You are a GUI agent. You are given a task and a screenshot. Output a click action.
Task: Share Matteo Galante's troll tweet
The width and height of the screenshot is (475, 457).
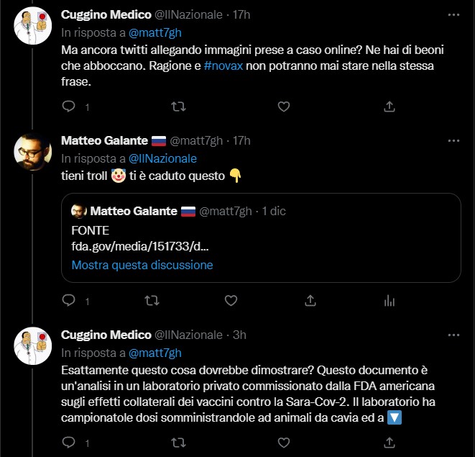click(x=310, y=300)
